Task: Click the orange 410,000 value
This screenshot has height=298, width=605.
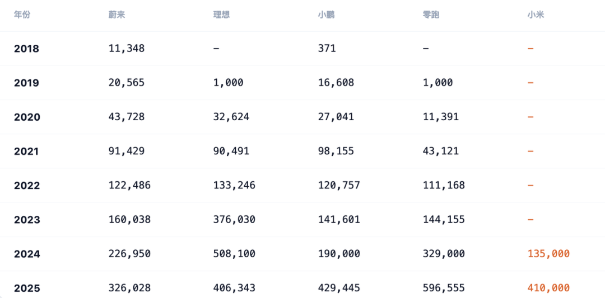Action: (548, 288)
